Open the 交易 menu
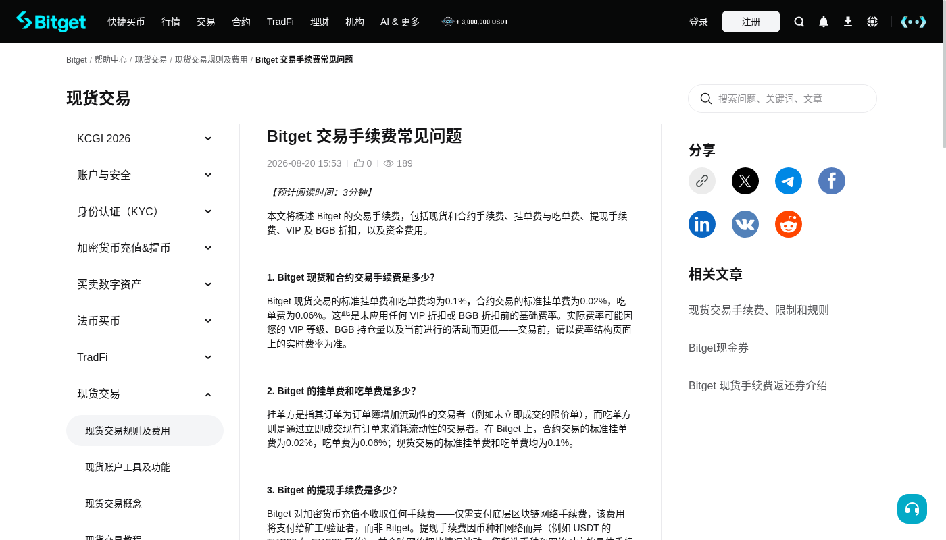 pyautogui.click(x=206, y=22)
